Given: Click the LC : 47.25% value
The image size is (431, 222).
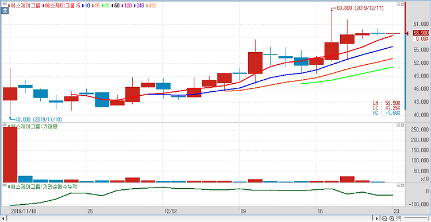Looking at the screenshot, I should 387,108.
